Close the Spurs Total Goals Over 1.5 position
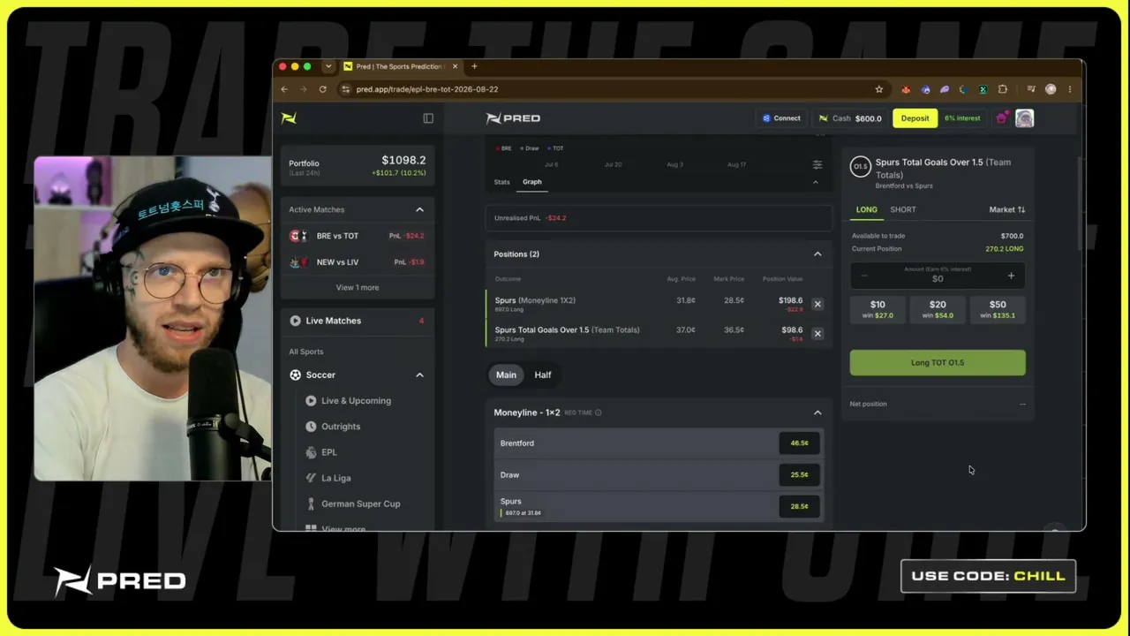This screenshot has width=1130, height=636. click(817, 334)
